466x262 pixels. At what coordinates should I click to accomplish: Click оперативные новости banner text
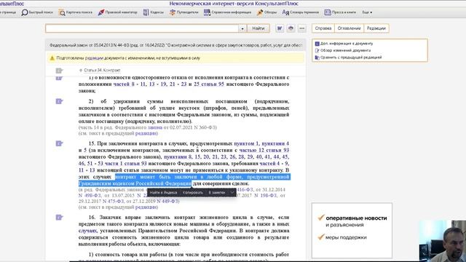[x=356, y=218]
